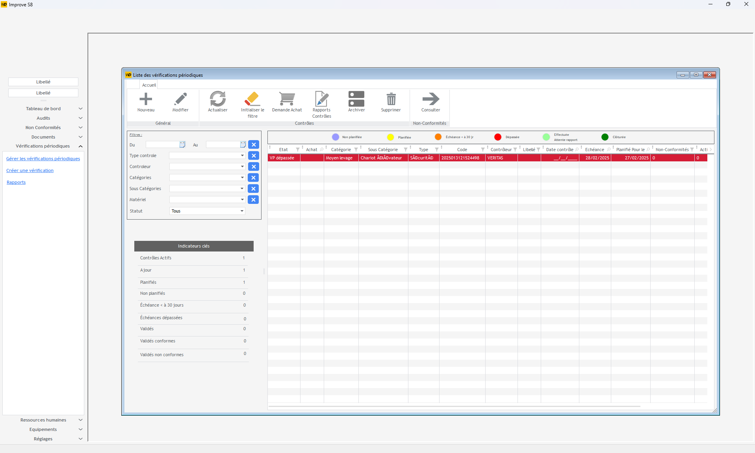Click Initialiser le filtre eraser icon

[252, 99]
